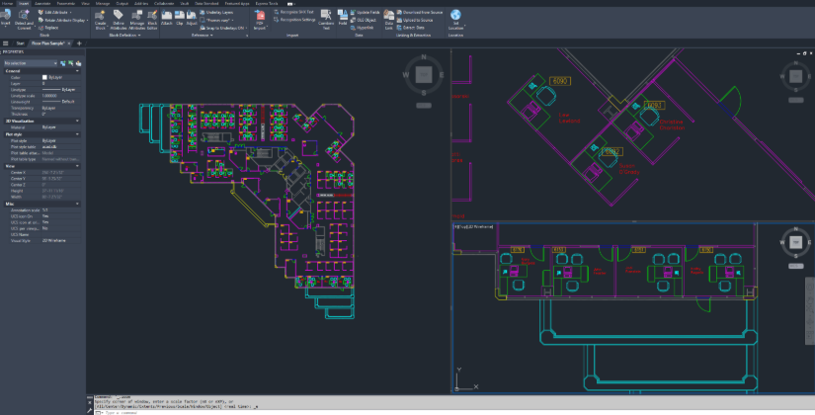Viewport: 815px width, 415px height.
Task: Open Recognition Settings
Action: (294, 20)
